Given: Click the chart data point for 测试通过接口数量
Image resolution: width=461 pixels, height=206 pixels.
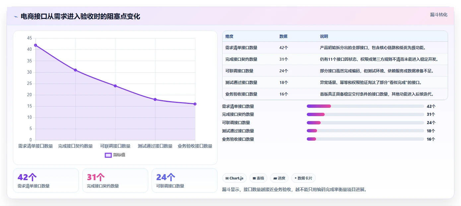Looking at the screenshot, I should click(x=155, y=100).
